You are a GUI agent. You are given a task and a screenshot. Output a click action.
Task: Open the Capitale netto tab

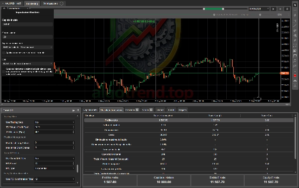click(x=90, y=110)
